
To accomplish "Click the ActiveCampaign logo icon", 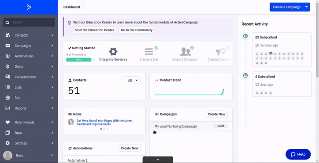I will tap(29, 7).
